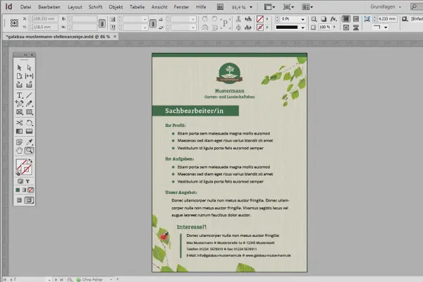423x282 pixels.
Task: Click the reference point locator grid
Action: [14, 23]
